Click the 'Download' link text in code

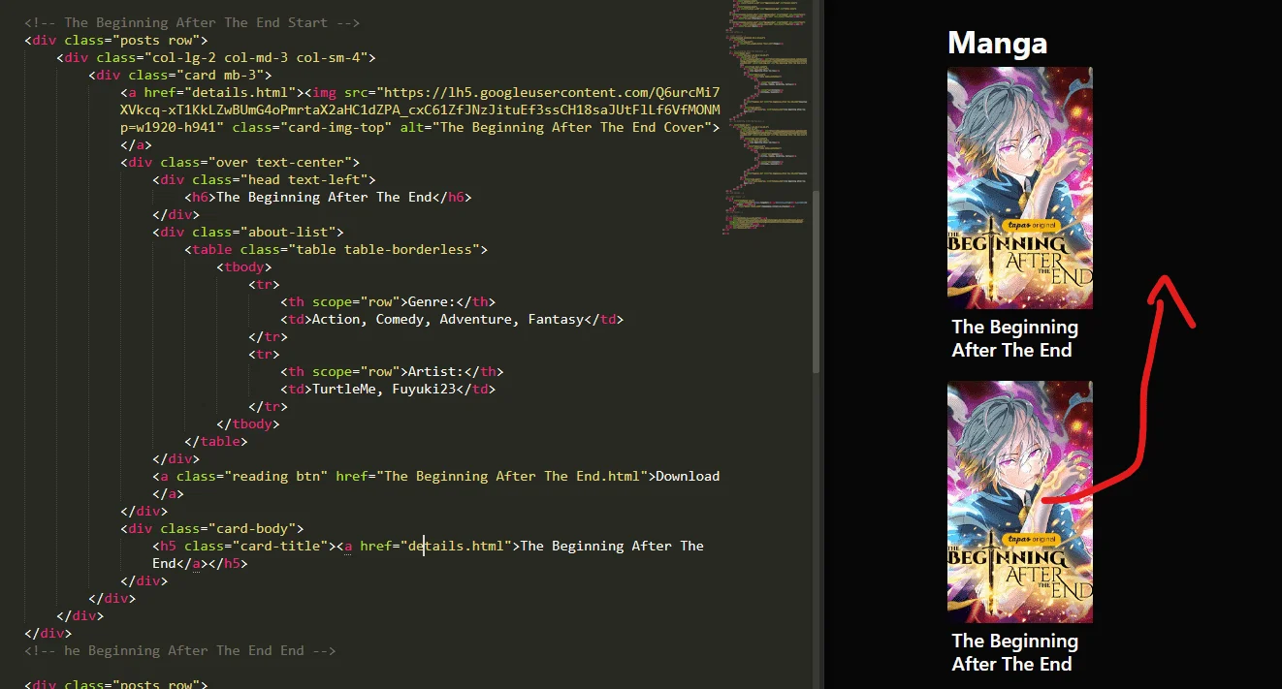click(x=689, y=476)
